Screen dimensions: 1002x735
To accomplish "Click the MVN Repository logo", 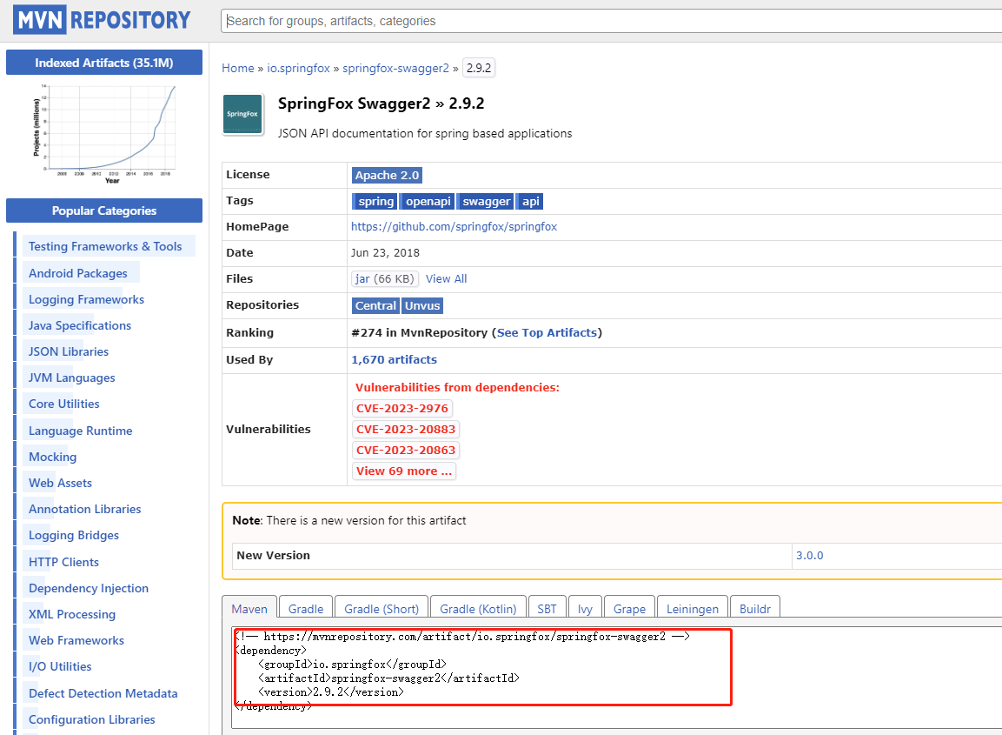I will point(103,20).
